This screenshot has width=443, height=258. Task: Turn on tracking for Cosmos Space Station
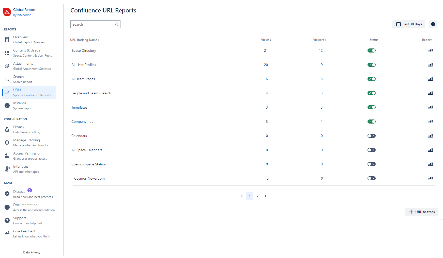click(x=371, y=164)
